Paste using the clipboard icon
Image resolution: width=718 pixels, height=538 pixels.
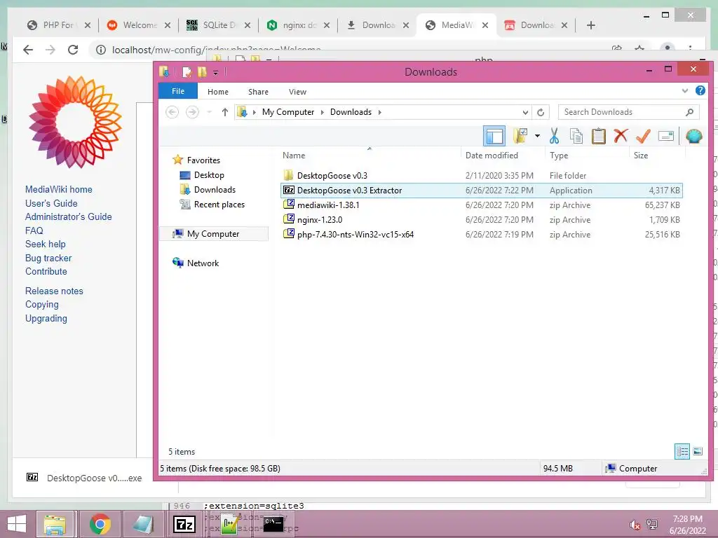(x=599, y=136)
